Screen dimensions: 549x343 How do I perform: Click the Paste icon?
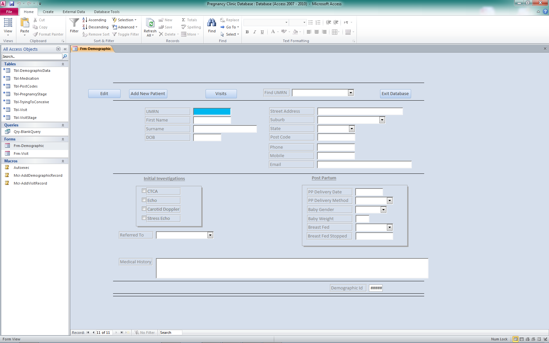click(x=25, y=23)
